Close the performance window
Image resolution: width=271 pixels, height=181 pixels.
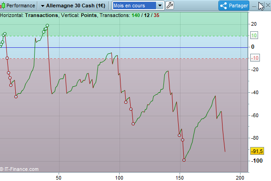(x=268, y=6)
